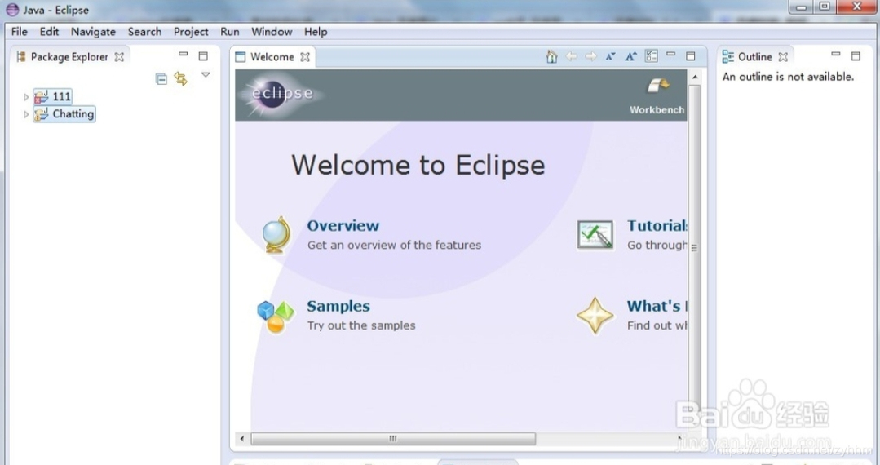Maximize the Package Explorer view
Viewport: 880px width, 465px height.
pos(203,56)
